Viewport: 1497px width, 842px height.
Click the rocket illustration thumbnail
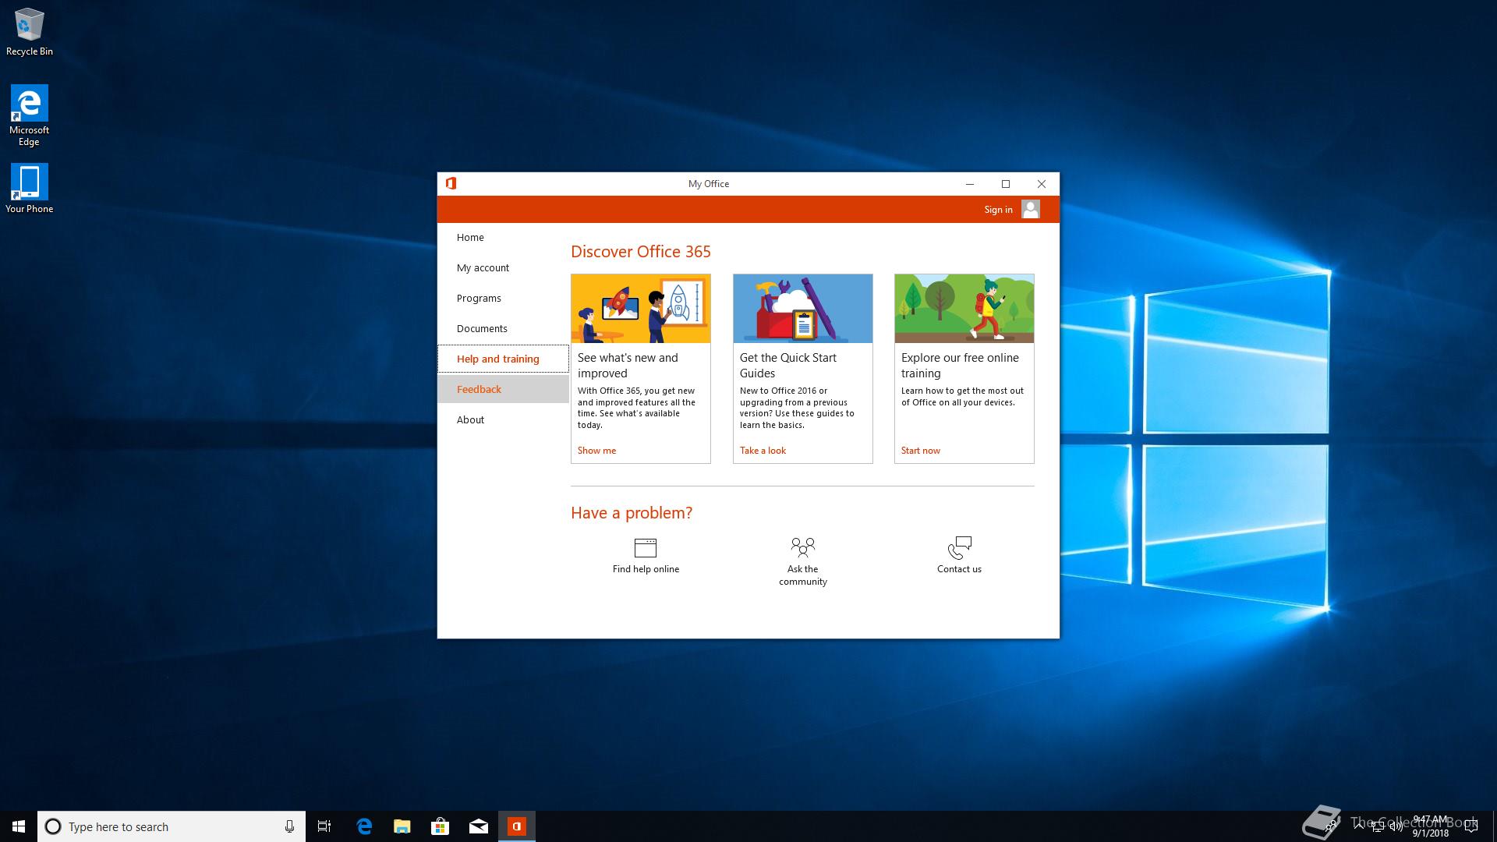[x=640, y=309]
